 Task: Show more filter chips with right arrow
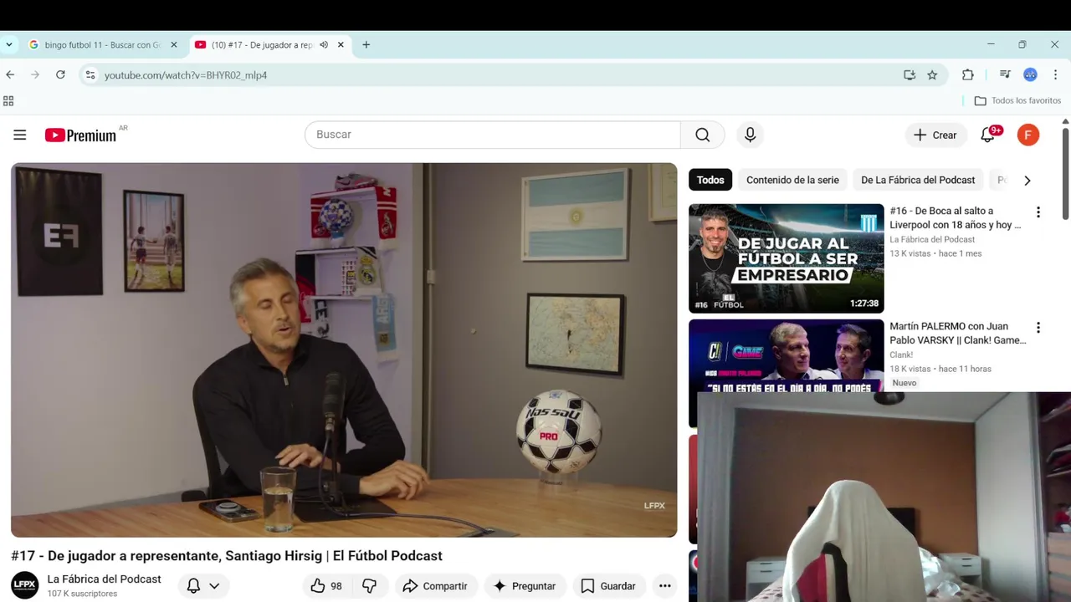click(x=1027, y=180)
